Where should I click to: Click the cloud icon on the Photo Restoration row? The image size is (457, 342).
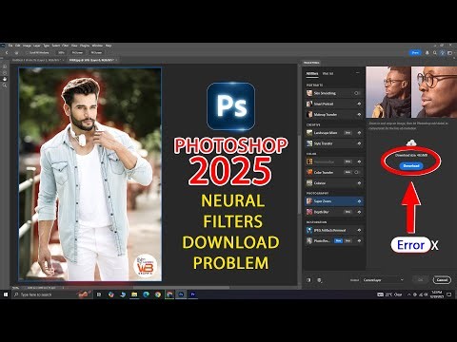[359, 240]
